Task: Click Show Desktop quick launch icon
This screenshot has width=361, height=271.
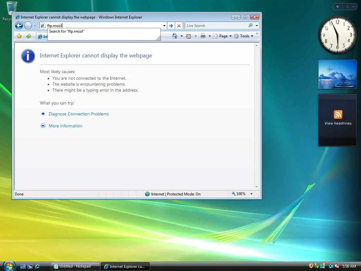Action: coord(23,266)
